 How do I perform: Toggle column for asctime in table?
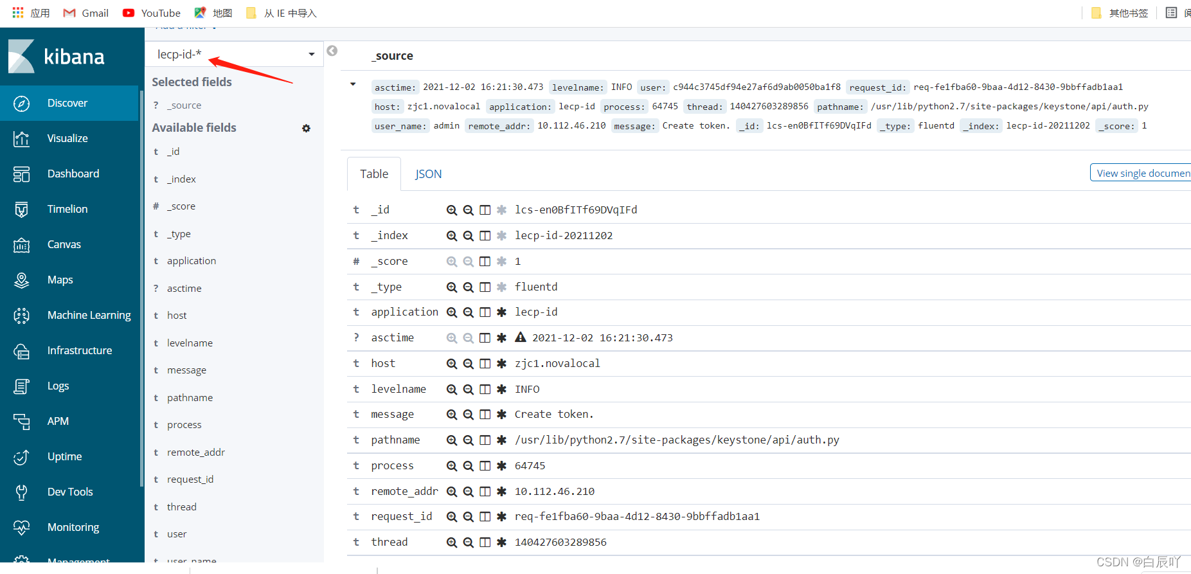pyautogui.click(x=485, y=338)
